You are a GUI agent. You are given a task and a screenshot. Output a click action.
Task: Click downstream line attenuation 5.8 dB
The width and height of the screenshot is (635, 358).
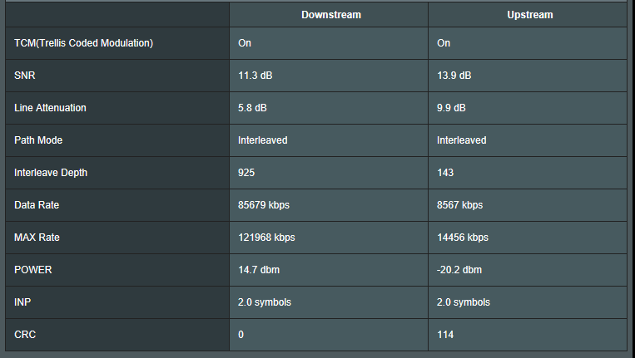(x=252, y=108)
